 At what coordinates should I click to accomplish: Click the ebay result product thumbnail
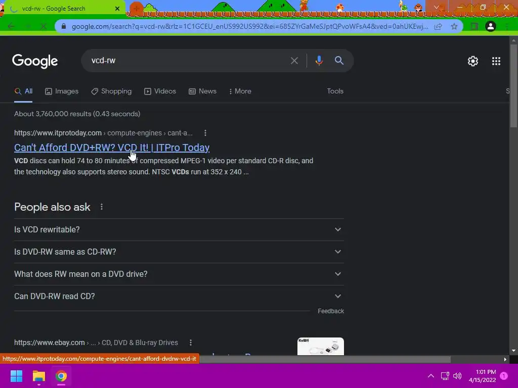point(320,346)
